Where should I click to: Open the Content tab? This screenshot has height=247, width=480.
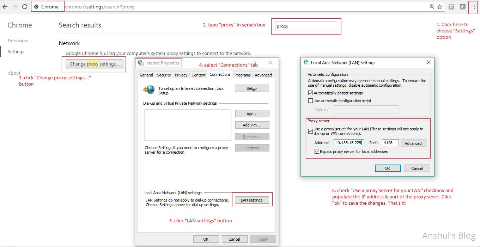[x=199, y=75]
